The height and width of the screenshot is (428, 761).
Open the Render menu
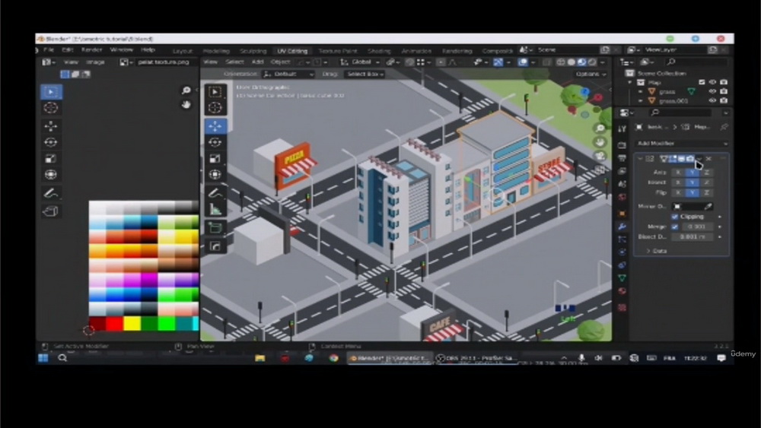tap(91, 50)
